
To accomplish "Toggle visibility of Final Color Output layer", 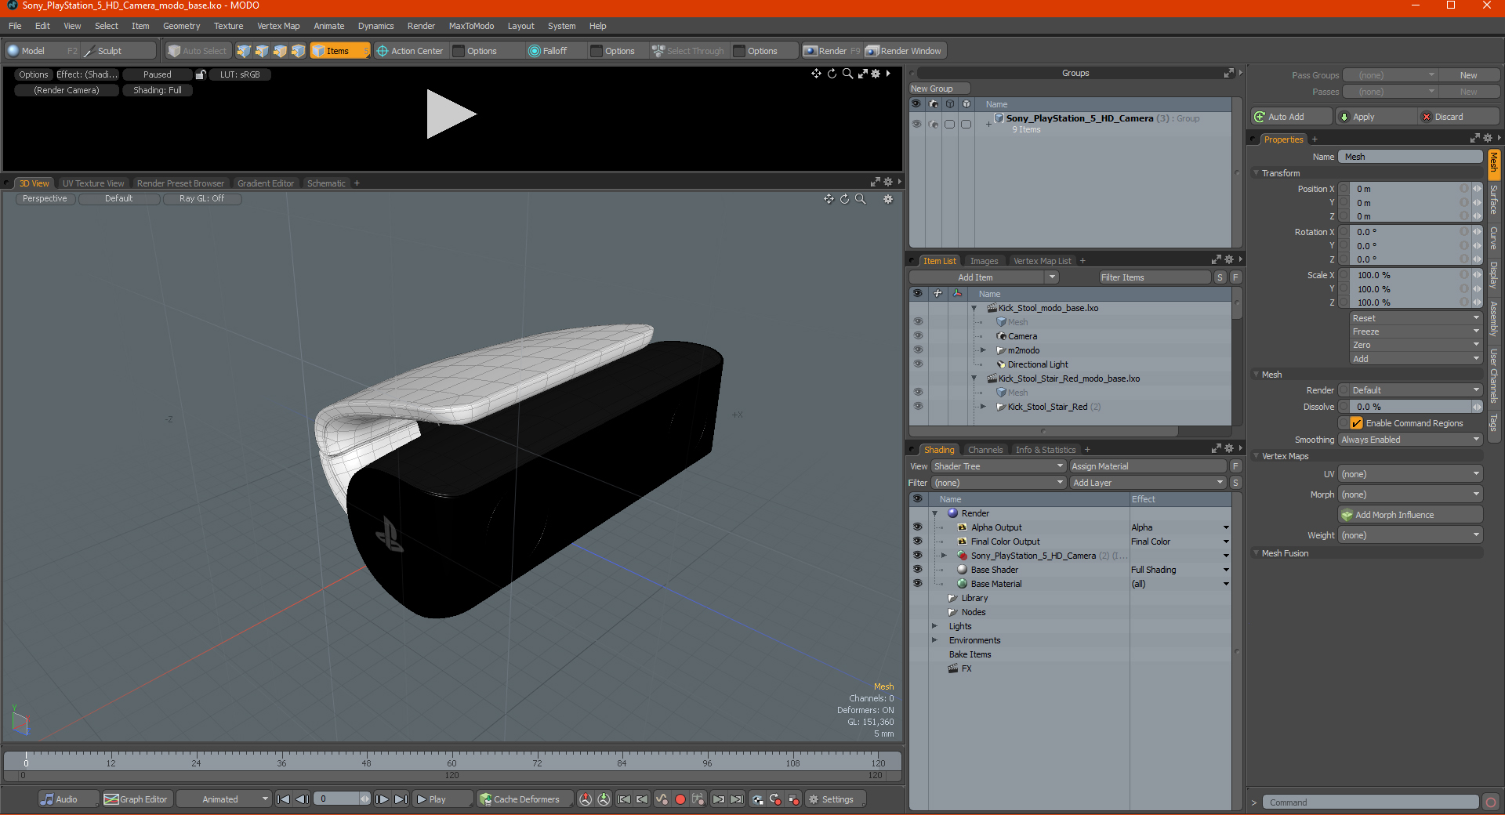I will (917, 542).
